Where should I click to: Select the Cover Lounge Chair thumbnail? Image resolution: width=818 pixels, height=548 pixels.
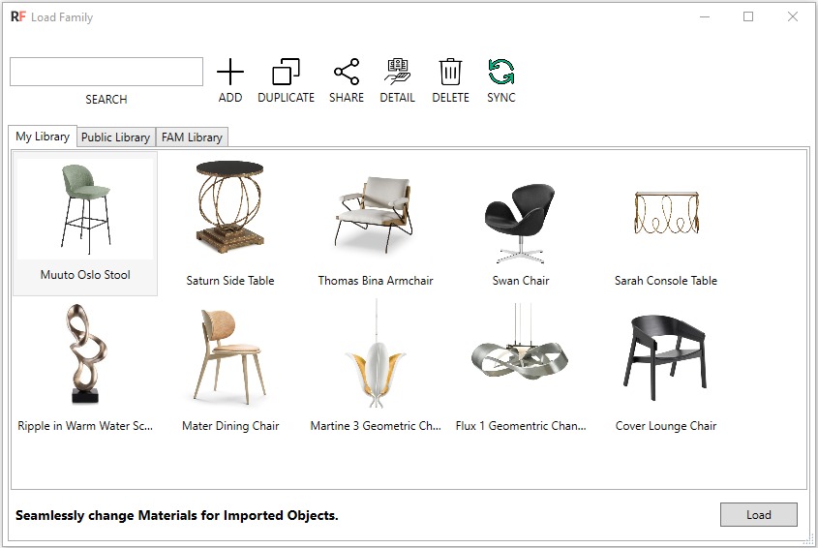pyautogui.click(x=666, y=357)
